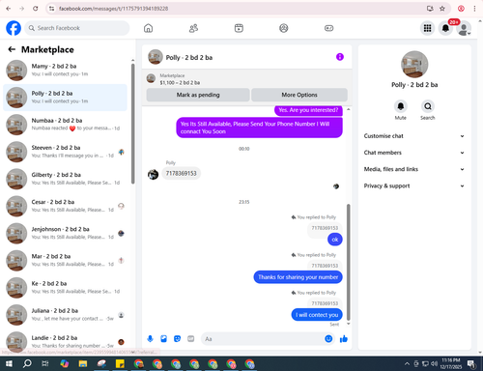Open the Jenjohnson - 2 bd 2 ba conversation
483x371 pixels.
(x=66, y=233)
